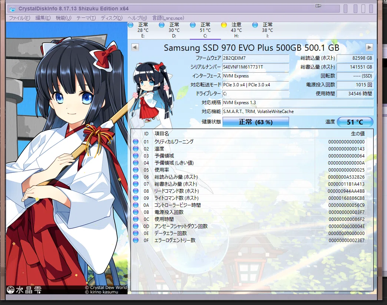Click the firmware field 2B2QEXM7
387x305 pixels.
256,58
